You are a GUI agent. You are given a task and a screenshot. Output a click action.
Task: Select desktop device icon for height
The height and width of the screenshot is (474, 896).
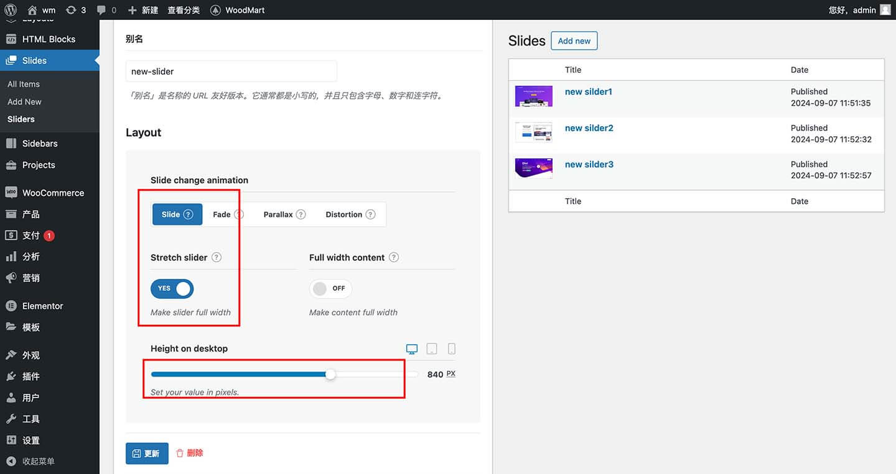(x=412, y=349)
